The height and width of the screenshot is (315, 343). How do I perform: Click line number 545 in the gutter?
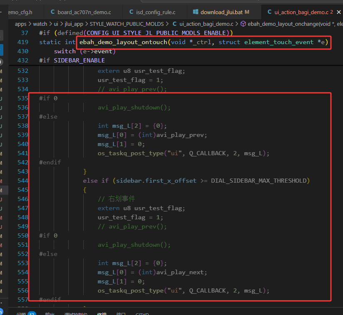tap(23, 190)
